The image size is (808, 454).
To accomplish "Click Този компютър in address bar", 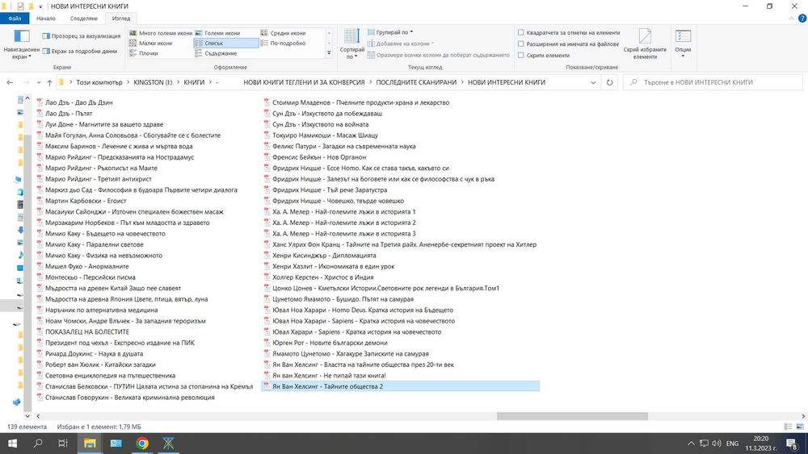I will point(99,82).
